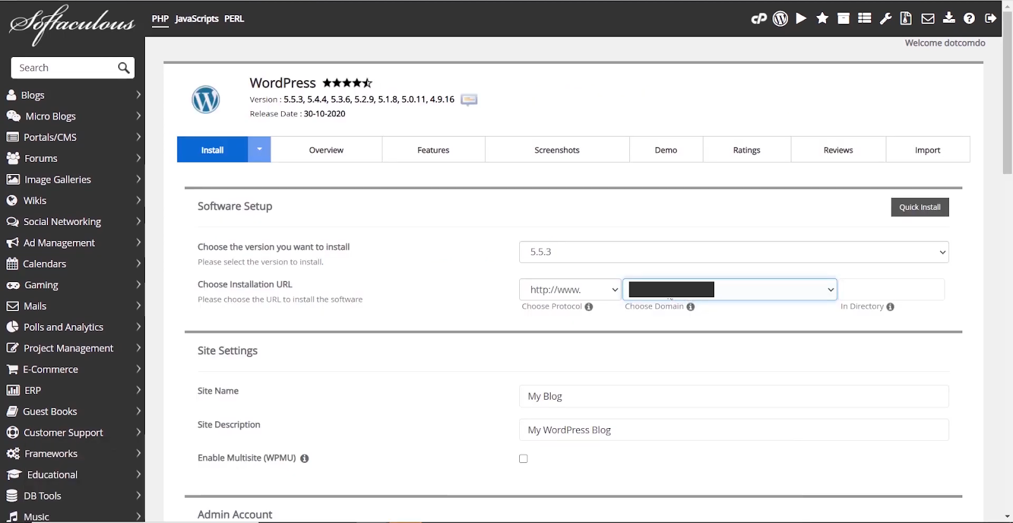Image resolution: width=1013 pixels, height=523 pixels.
Task: Open the protocol dropdown showing http://www.
Action: click(570, 290)
